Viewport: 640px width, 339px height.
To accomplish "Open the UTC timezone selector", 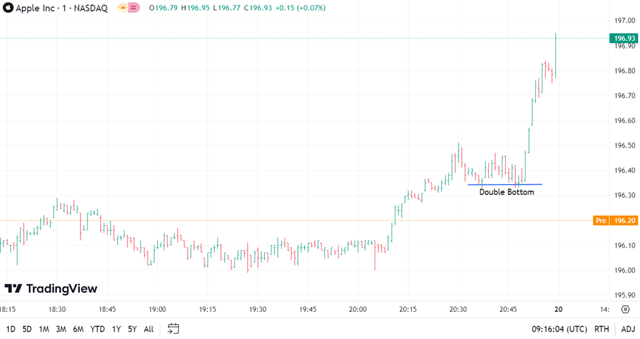I will [x=558, y=329].
